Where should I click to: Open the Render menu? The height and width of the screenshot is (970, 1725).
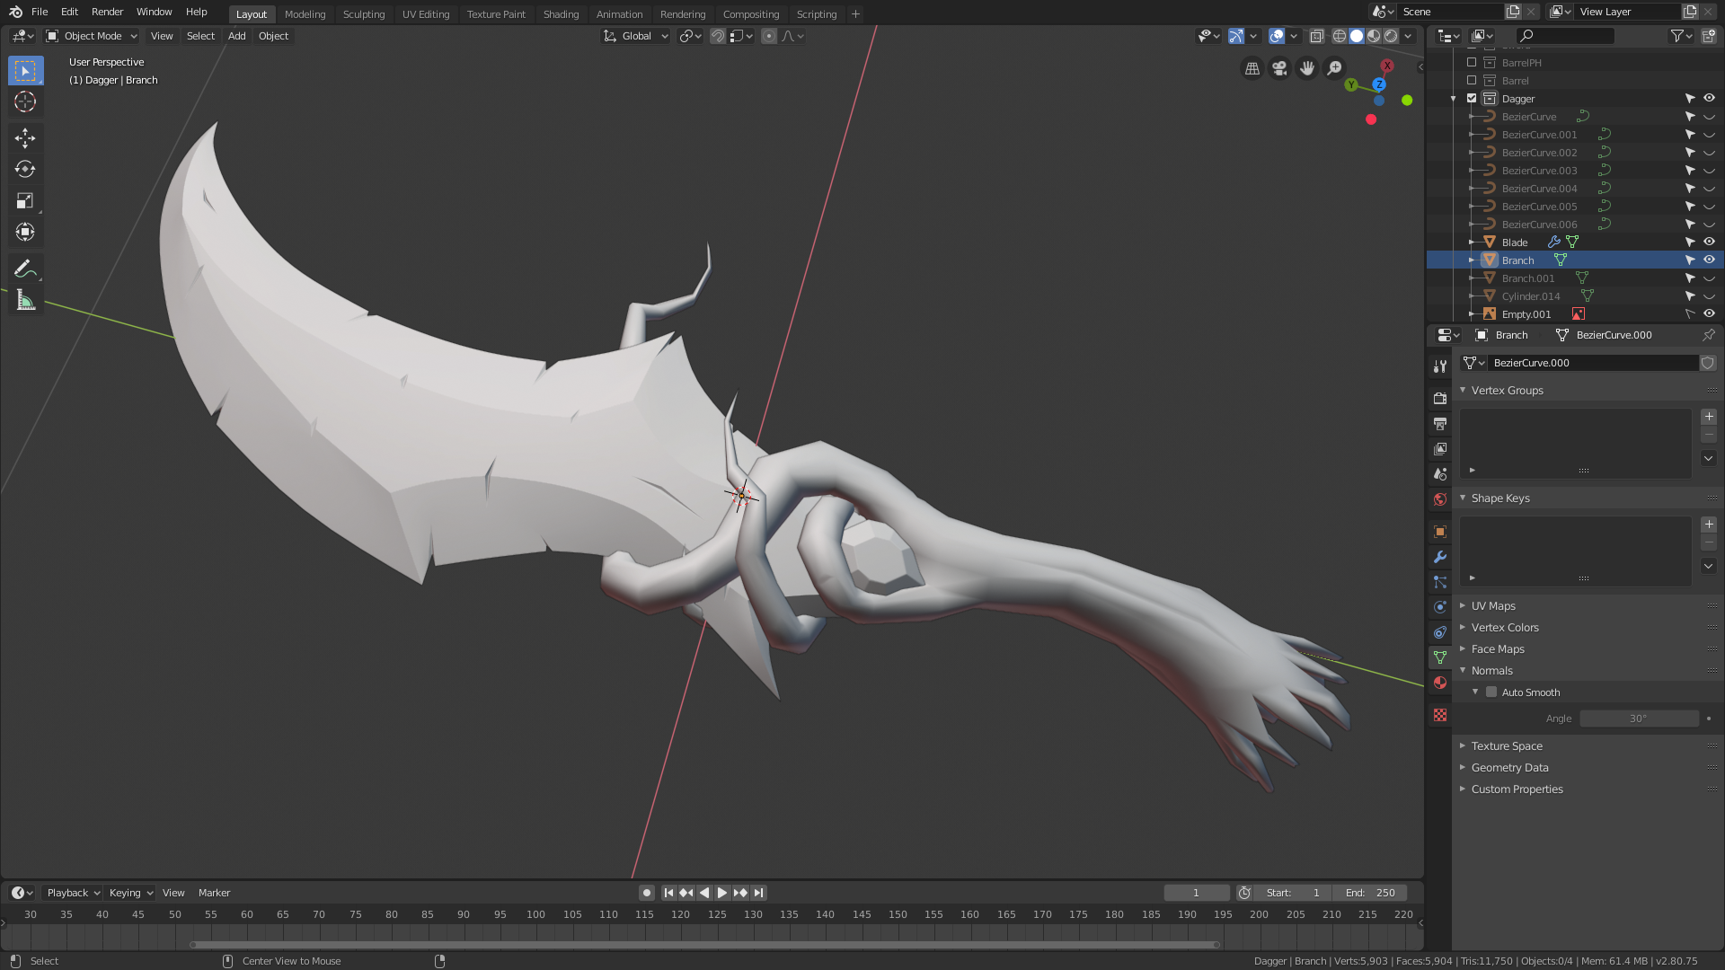(107, 12)
